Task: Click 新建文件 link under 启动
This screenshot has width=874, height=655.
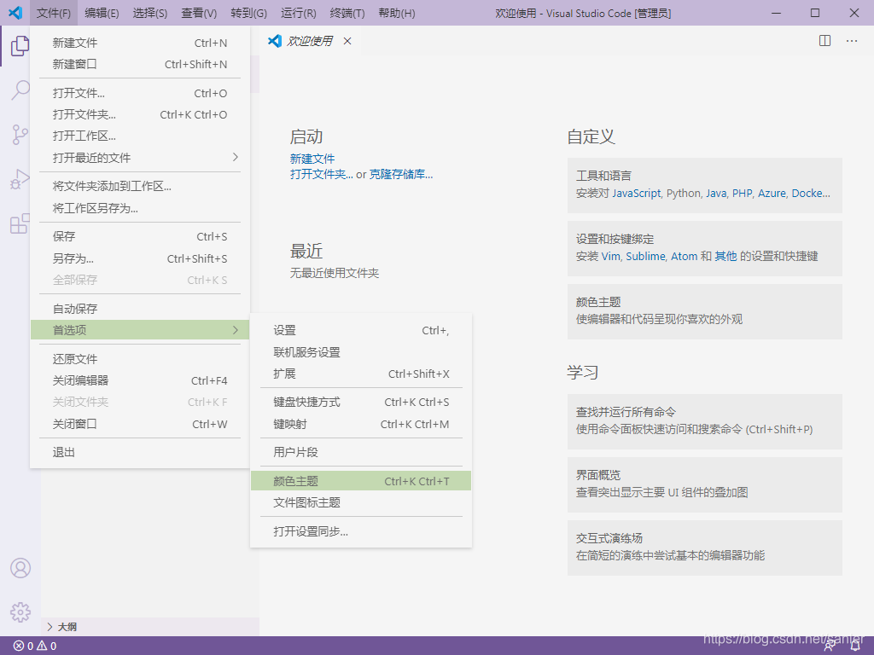Action: tap(312, 159)
